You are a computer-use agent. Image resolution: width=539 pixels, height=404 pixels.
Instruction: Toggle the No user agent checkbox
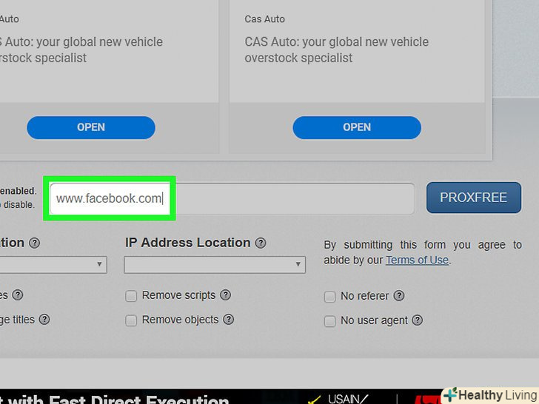(329, 321)
